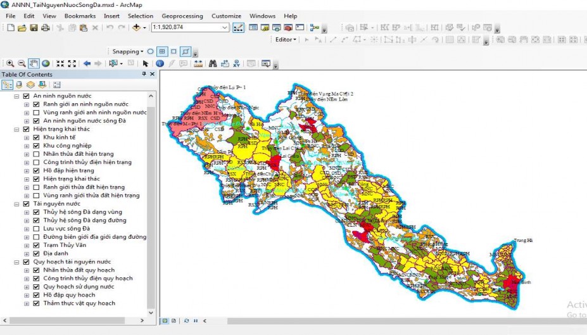This screenshot has height=335, width=587.
Task: Click the Measure ruler tool
Action: point(198,63)
